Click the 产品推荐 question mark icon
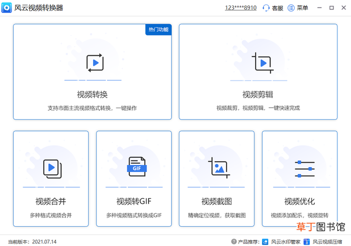Screen dimensions: 351x246 (x=234, y=242)
